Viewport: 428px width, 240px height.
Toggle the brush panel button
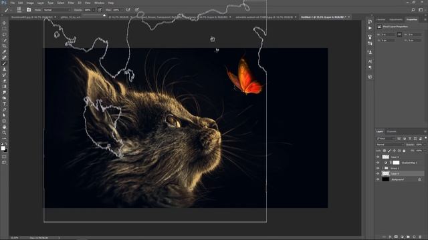[x=29, y=10]
